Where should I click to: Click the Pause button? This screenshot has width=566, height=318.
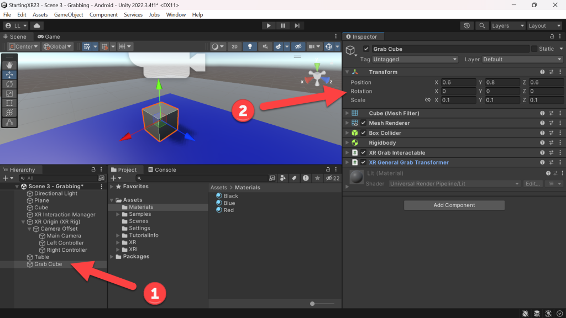(282, 25)
